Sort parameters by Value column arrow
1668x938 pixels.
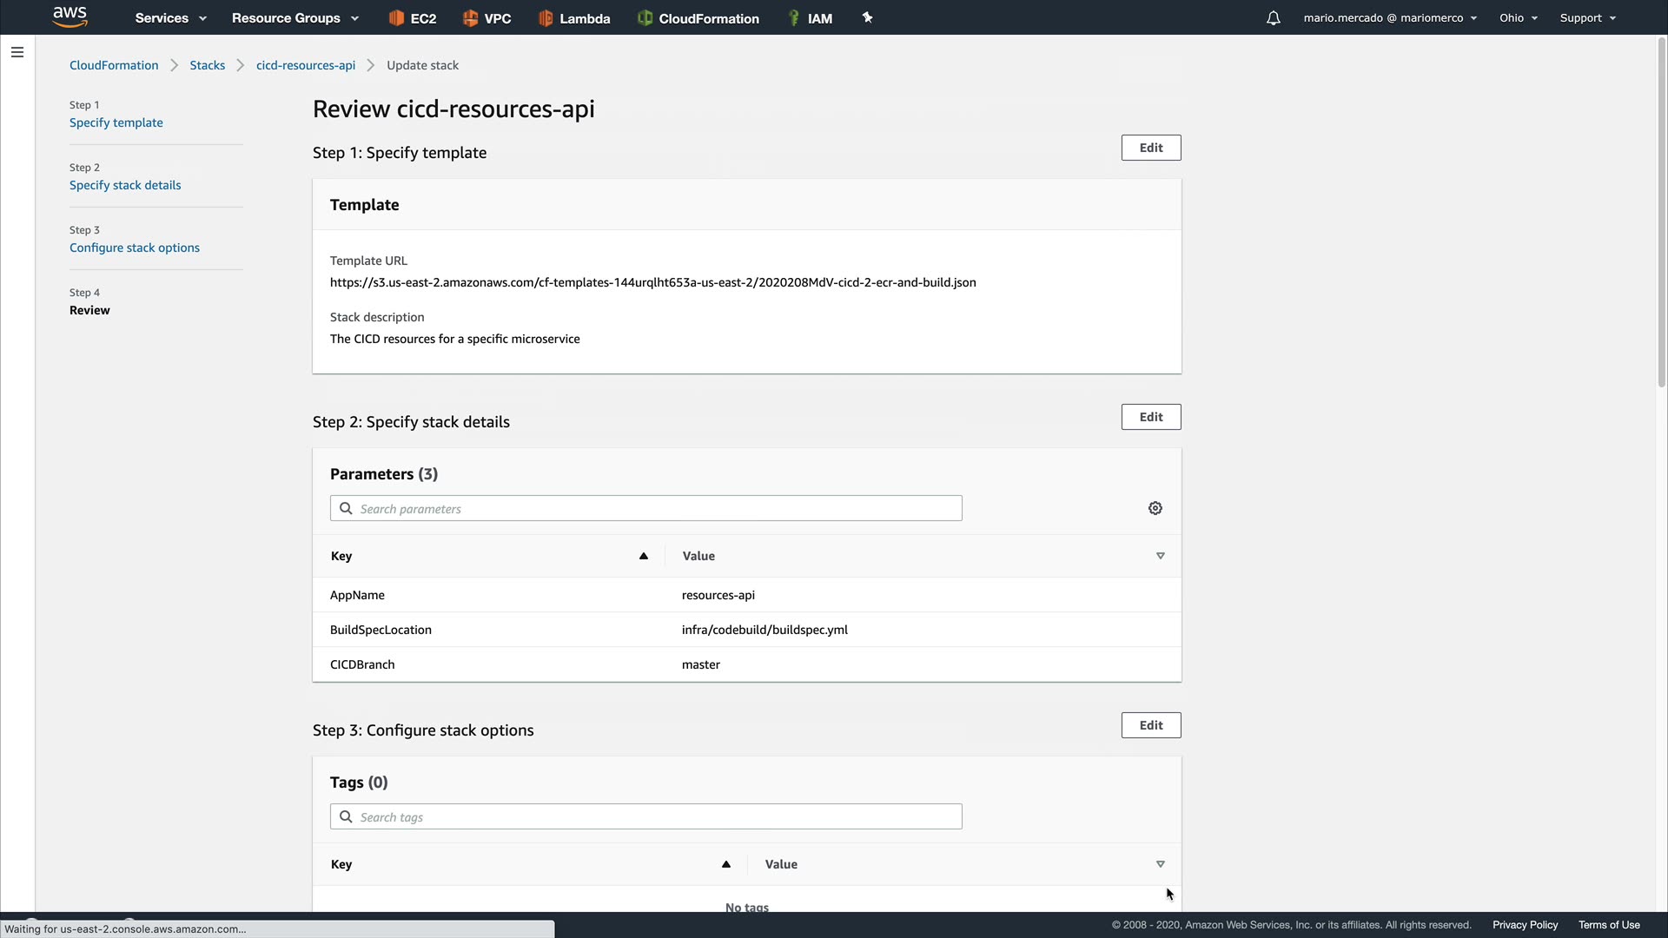point(1160,556)
